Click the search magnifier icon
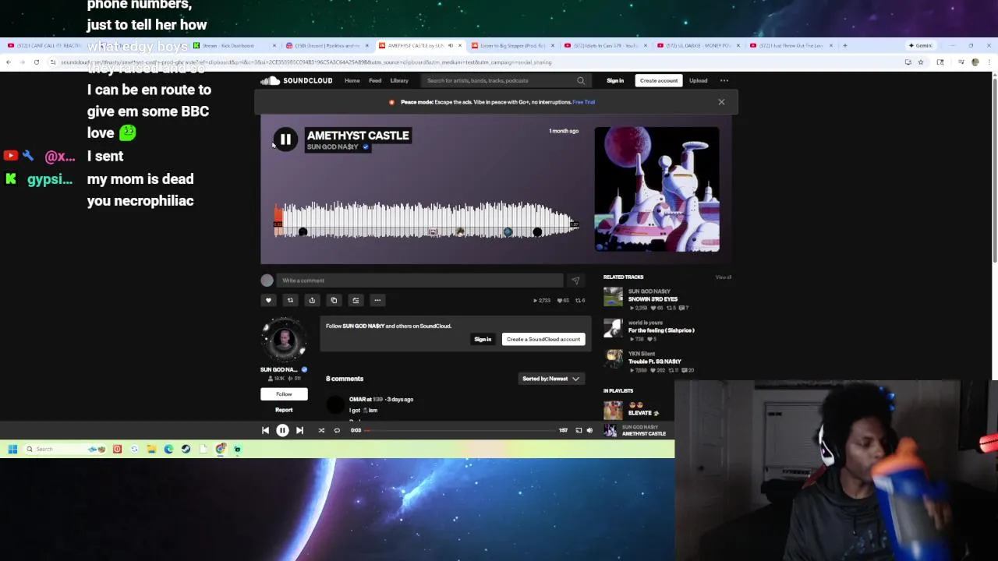The height and width of the screenshot is (561, 998). pyautogui.click(x=580, y=80)
